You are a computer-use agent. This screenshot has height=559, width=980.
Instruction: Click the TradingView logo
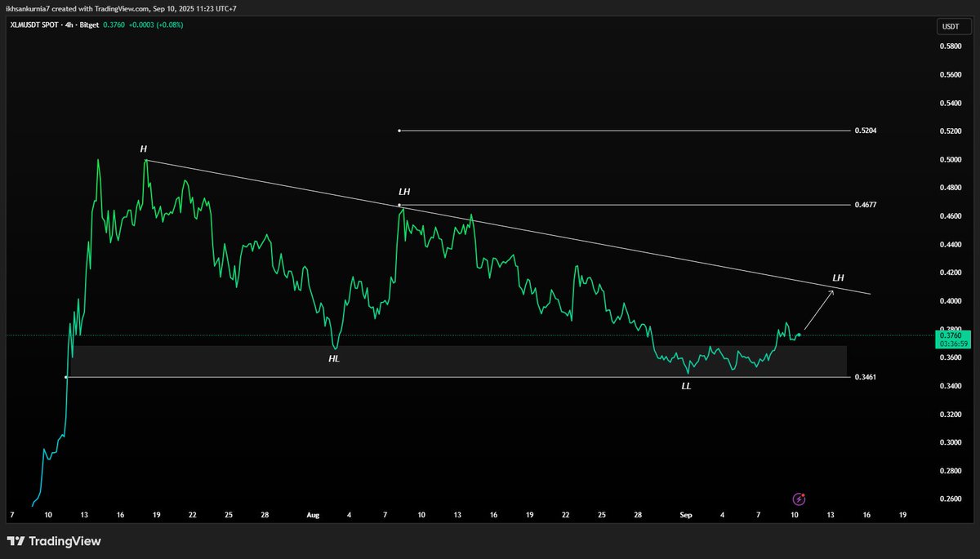pos(54,541)
